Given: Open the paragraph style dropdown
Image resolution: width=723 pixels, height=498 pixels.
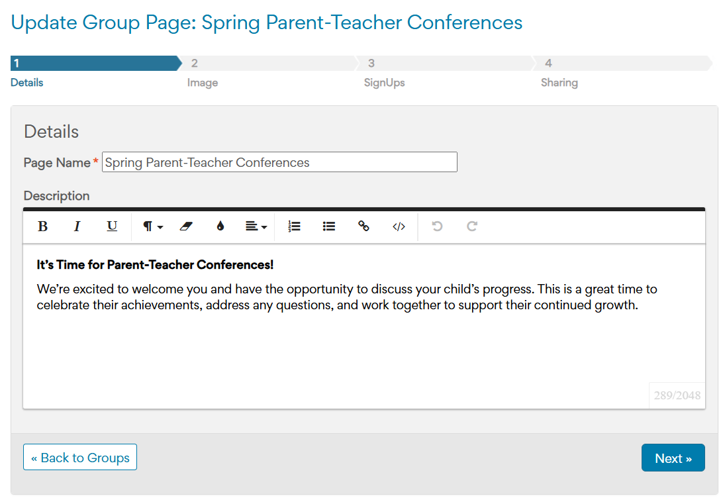Looking at the screenshot, I should [x=153, y=226].
